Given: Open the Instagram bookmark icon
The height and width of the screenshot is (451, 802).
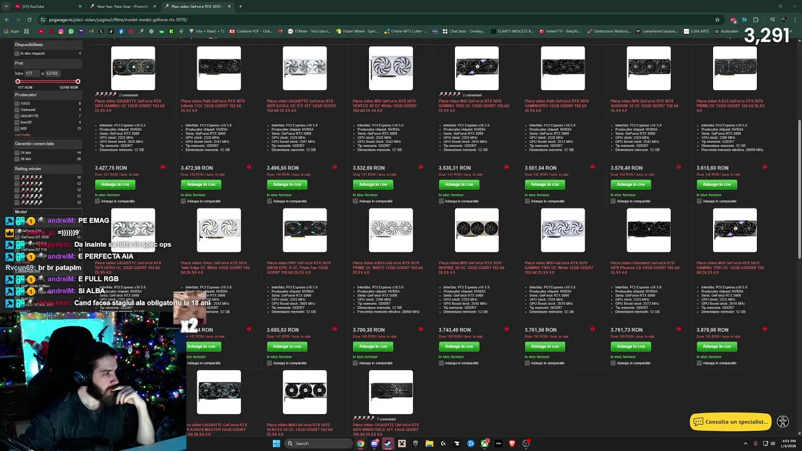Looking at the screenshot, I should 61,31.
